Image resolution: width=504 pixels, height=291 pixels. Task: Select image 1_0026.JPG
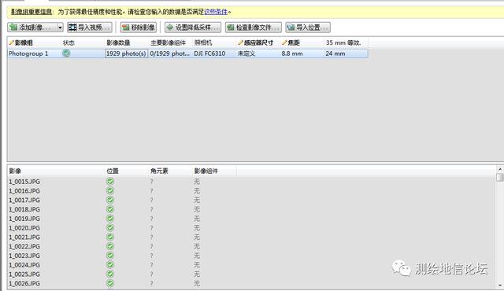pyautogui.click(x=24, y=284)
